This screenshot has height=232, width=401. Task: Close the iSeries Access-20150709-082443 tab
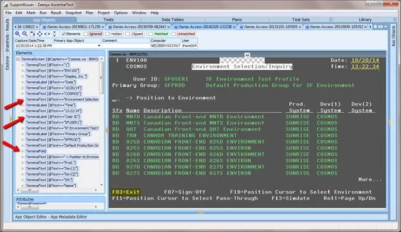168,27
